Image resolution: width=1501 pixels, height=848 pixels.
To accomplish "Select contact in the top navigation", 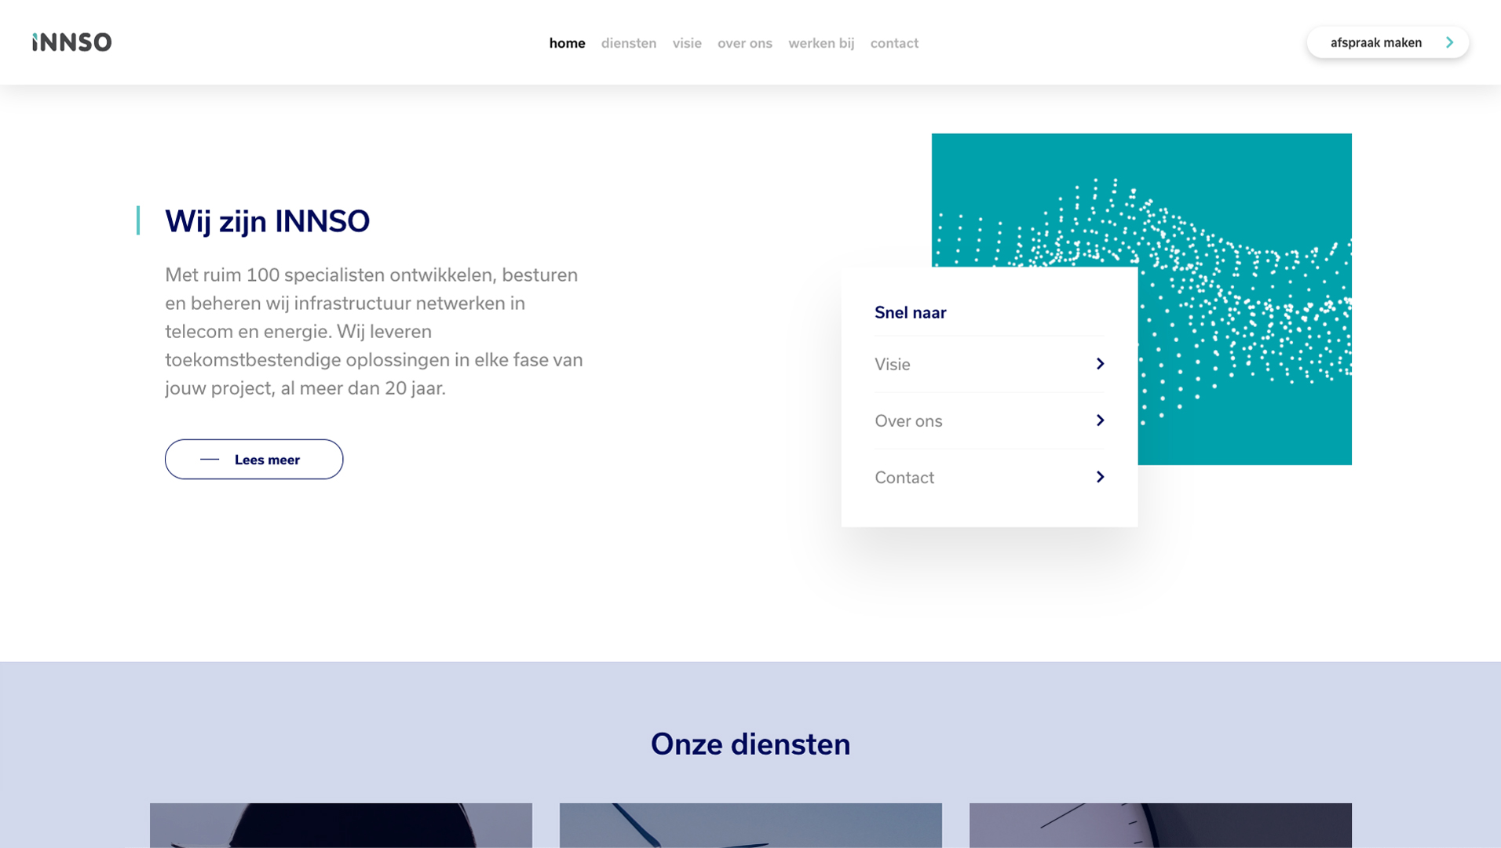I will click(894, 43).
